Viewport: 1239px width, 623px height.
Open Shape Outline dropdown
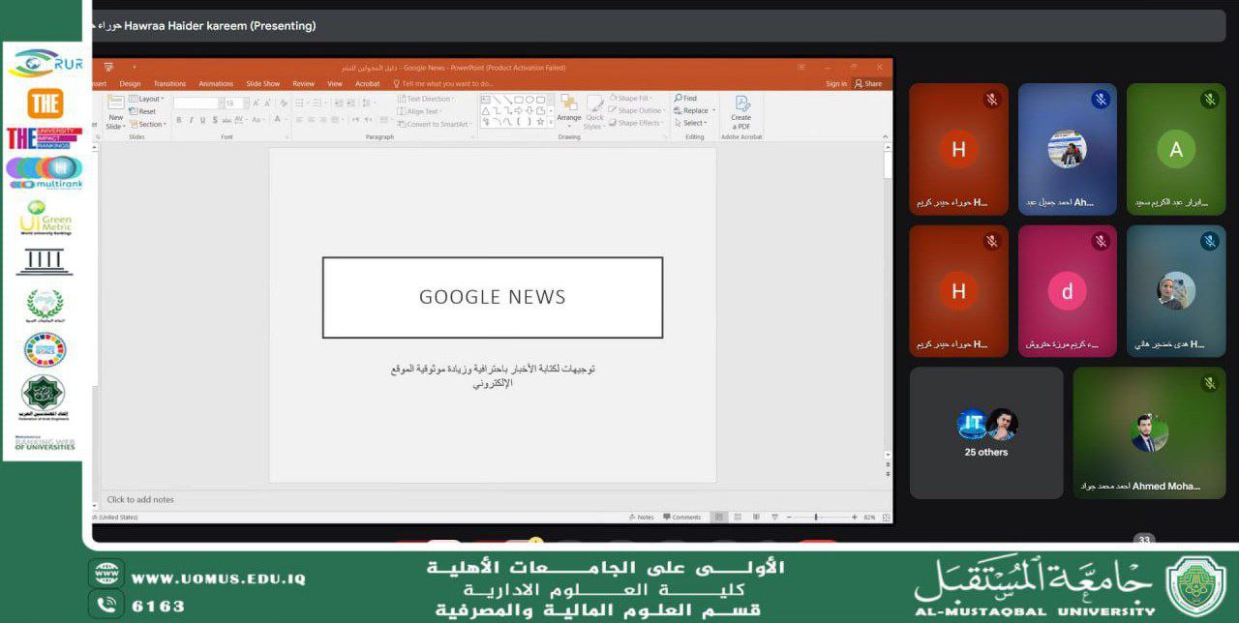638,110
